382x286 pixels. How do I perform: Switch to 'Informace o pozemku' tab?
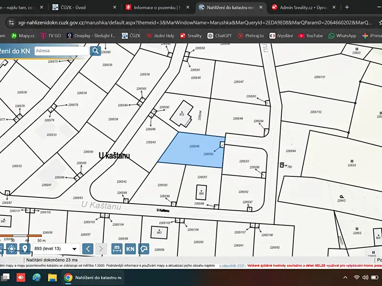point(158,7)
